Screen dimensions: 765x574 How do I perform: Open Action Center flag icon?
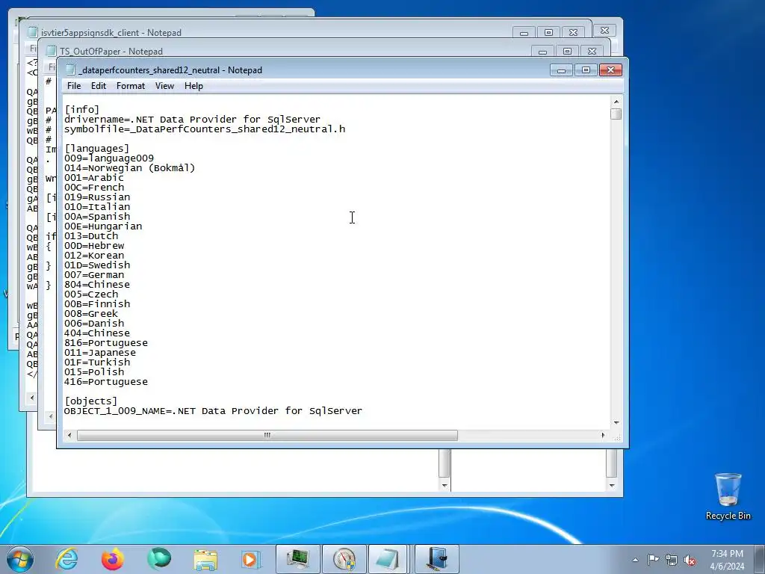point(653,560)
